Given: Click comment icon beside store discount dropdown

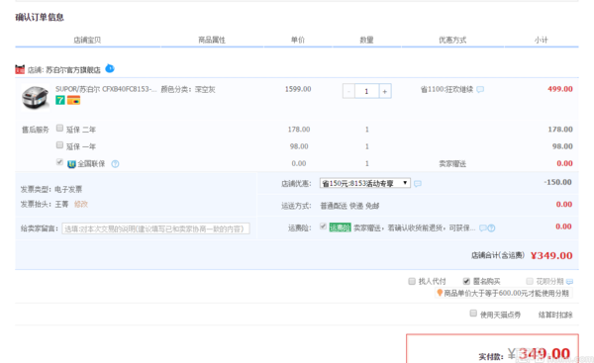Looking at the screenshot, I should tap(418, 184).
